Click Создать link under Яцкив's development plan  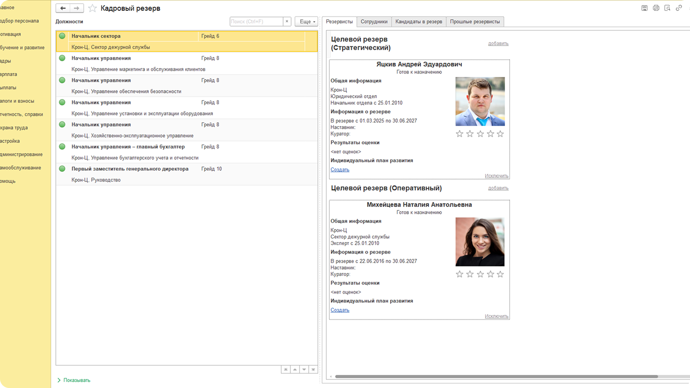click(340, 170)
